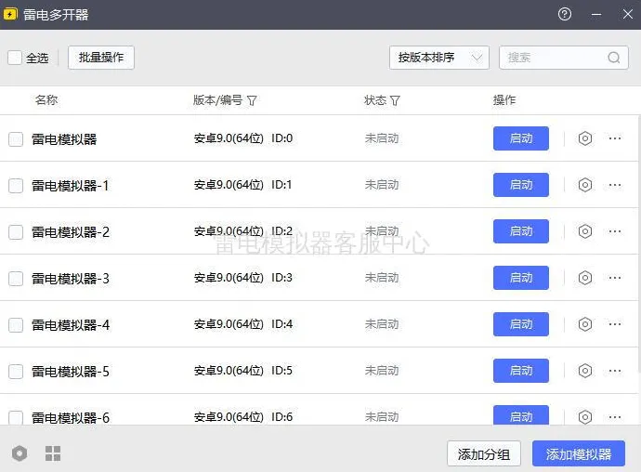Open more options dots for 雷电模拟器-4

(x=615, y=324)
